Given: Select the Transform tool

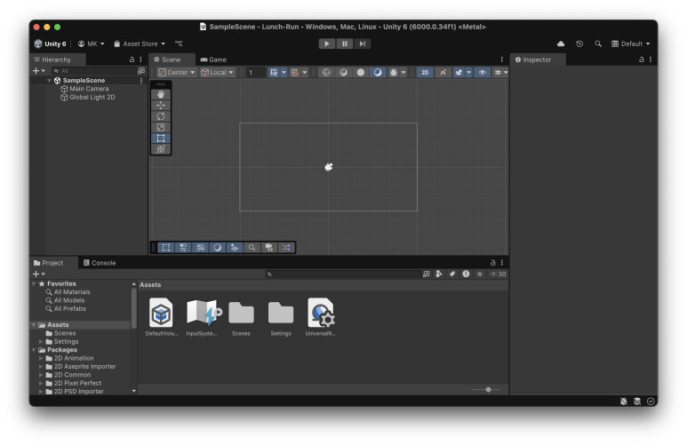Looking at the screenshot, I should pyautogui.click(x=161, y=149).
